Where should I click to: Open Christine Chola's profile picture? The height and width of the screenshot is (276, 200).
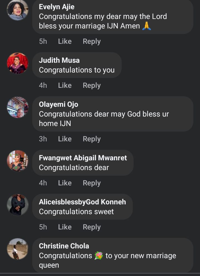(17, 249)
